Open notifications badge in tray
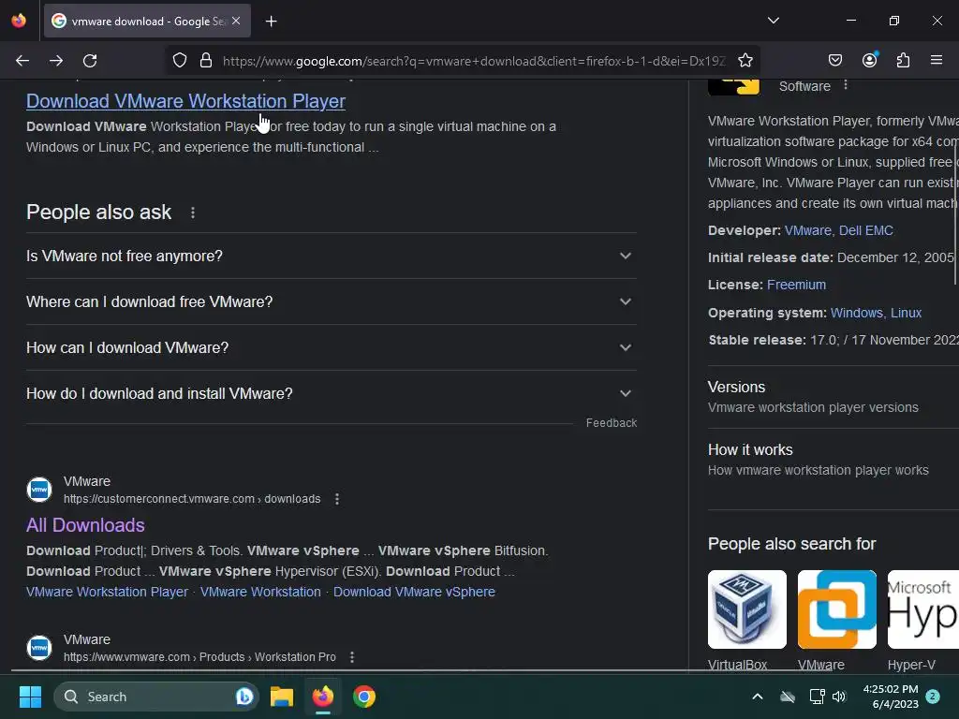The image size is (959, 719). 932,697
